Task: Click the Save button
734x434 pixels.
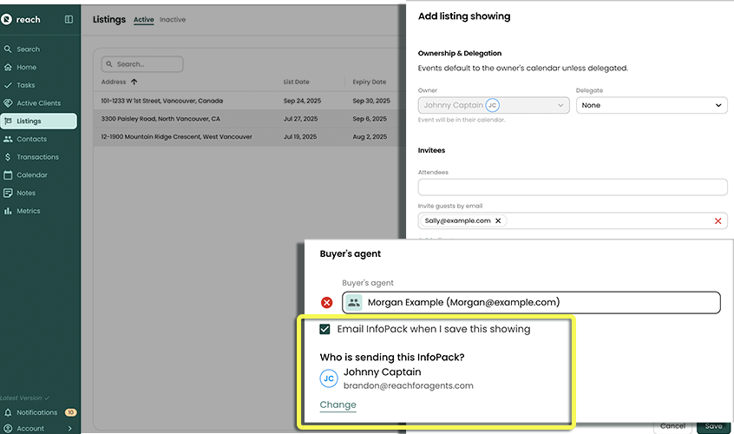Action: click(x=713, y=426)
